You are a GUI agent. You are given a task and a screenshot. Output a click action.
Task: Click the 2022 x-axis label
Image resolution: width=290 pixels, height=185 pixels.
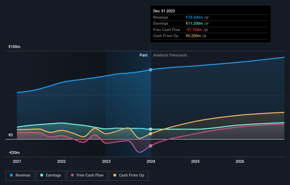point(61,161)
